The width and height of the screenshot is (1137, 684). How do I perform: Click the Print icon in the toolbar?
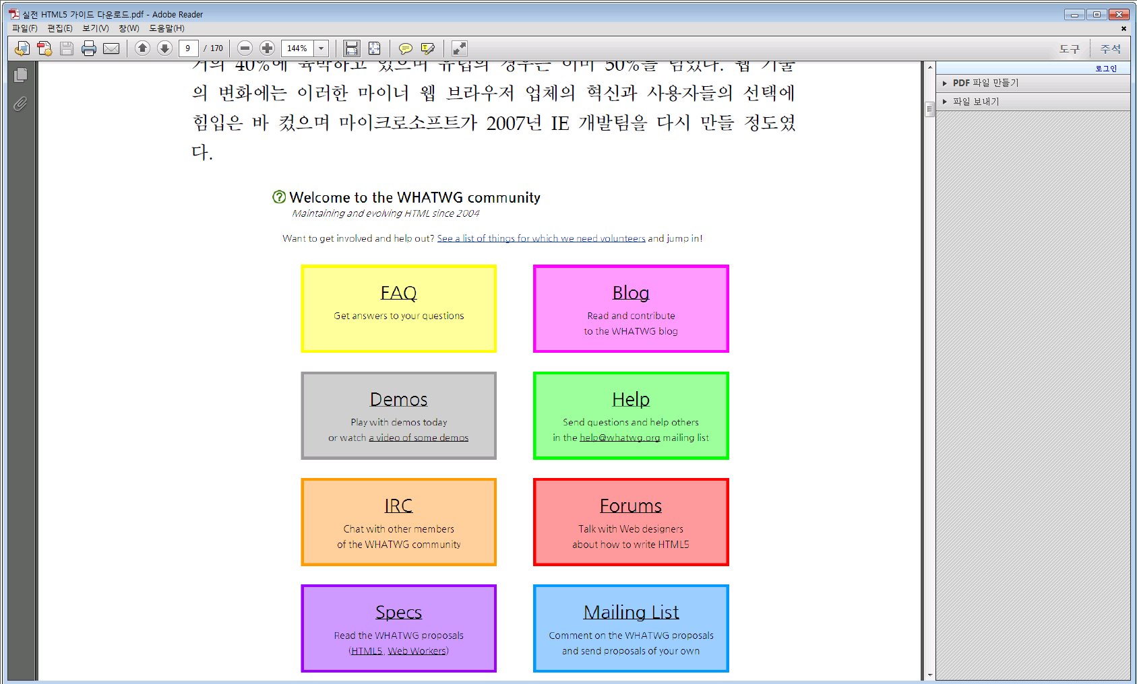[x=89, y=48]
